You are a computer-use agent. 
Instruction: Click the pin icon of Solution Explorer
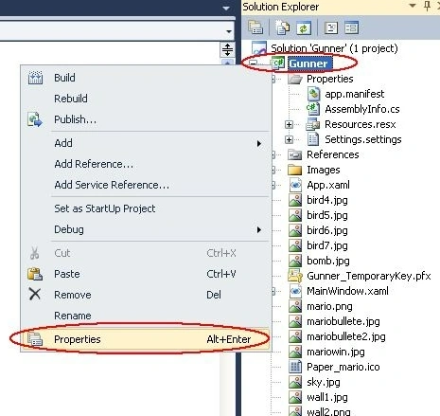click(x=427, y=6)
